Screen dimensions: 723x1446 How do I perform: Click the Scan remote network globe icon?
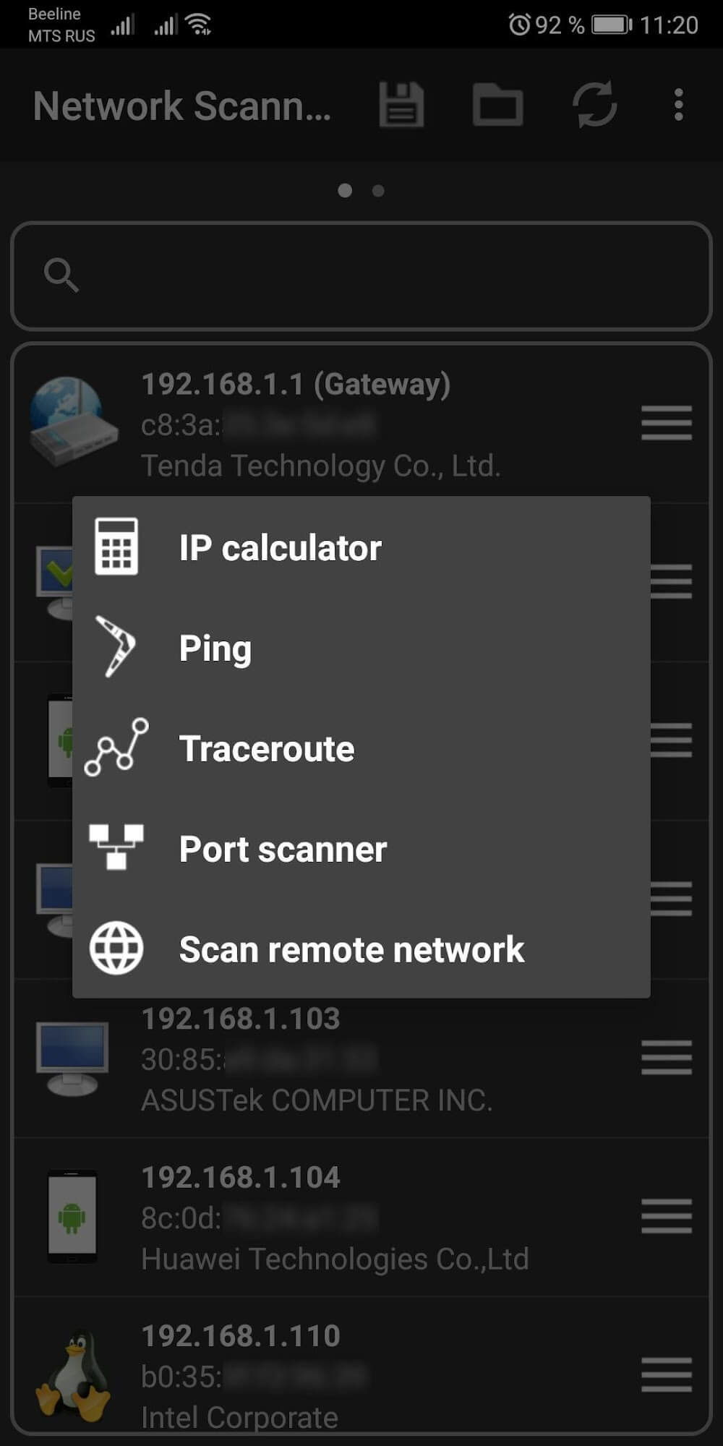[x=116, y=948]
